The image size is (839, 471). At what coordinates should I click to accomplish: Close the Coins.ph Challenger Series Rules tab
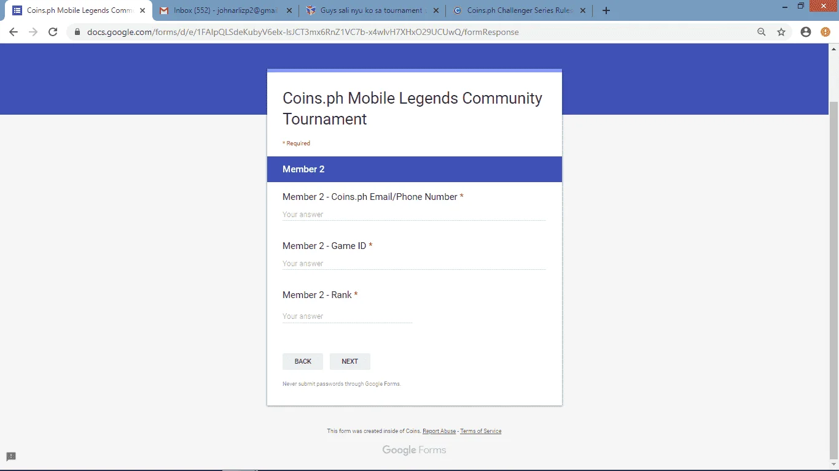point(583,10)
